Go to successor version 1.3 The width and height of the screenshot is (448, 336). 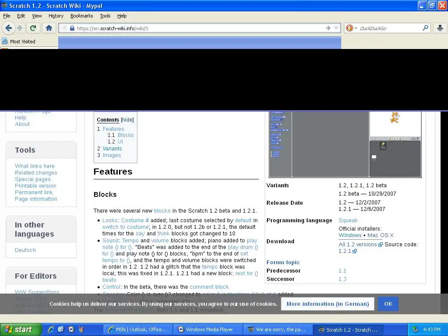point(342,279)
